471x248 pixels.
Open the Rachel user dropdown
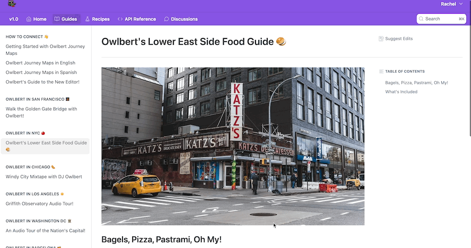pyautogui.click(x=452, y=4)
